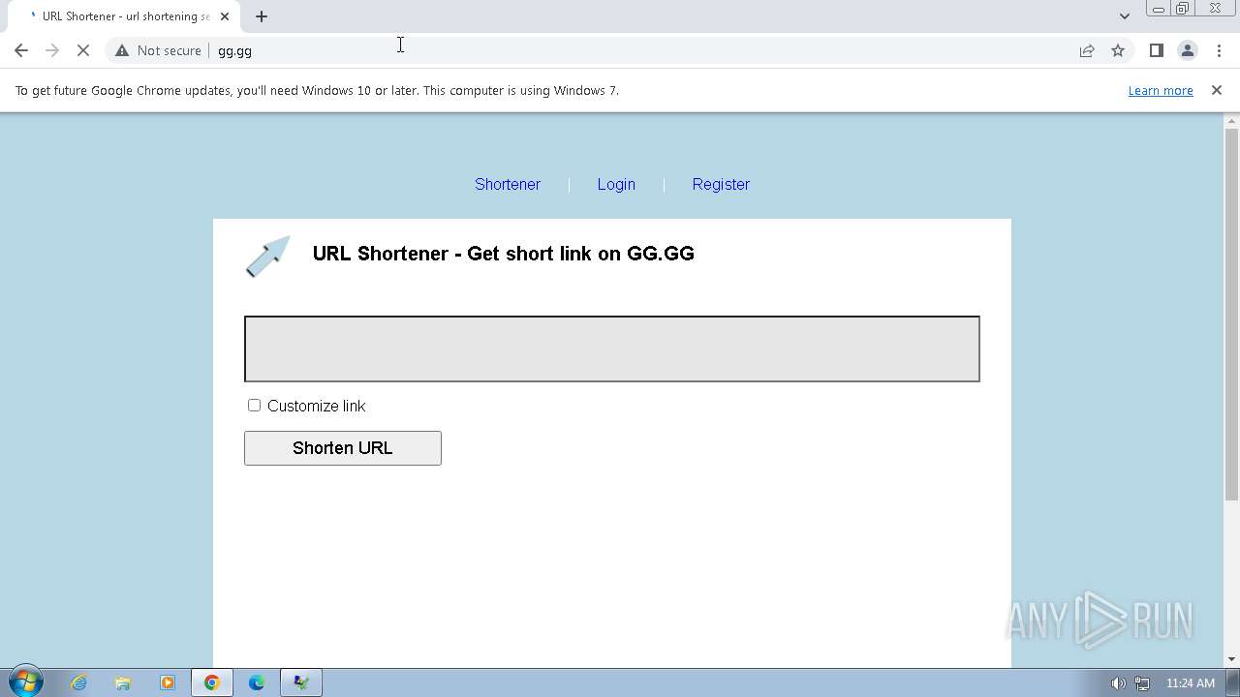1240x697 pixels.
Task: Open the Windows Start menu
Action: pyautogui.click(x=26, y=682)
